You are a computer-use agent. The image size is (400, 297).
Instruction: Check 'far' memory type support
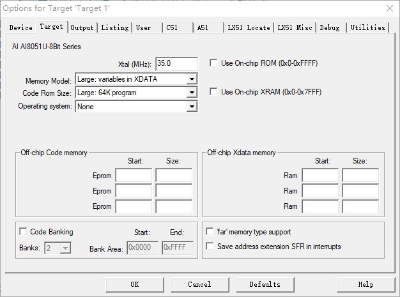210,232
